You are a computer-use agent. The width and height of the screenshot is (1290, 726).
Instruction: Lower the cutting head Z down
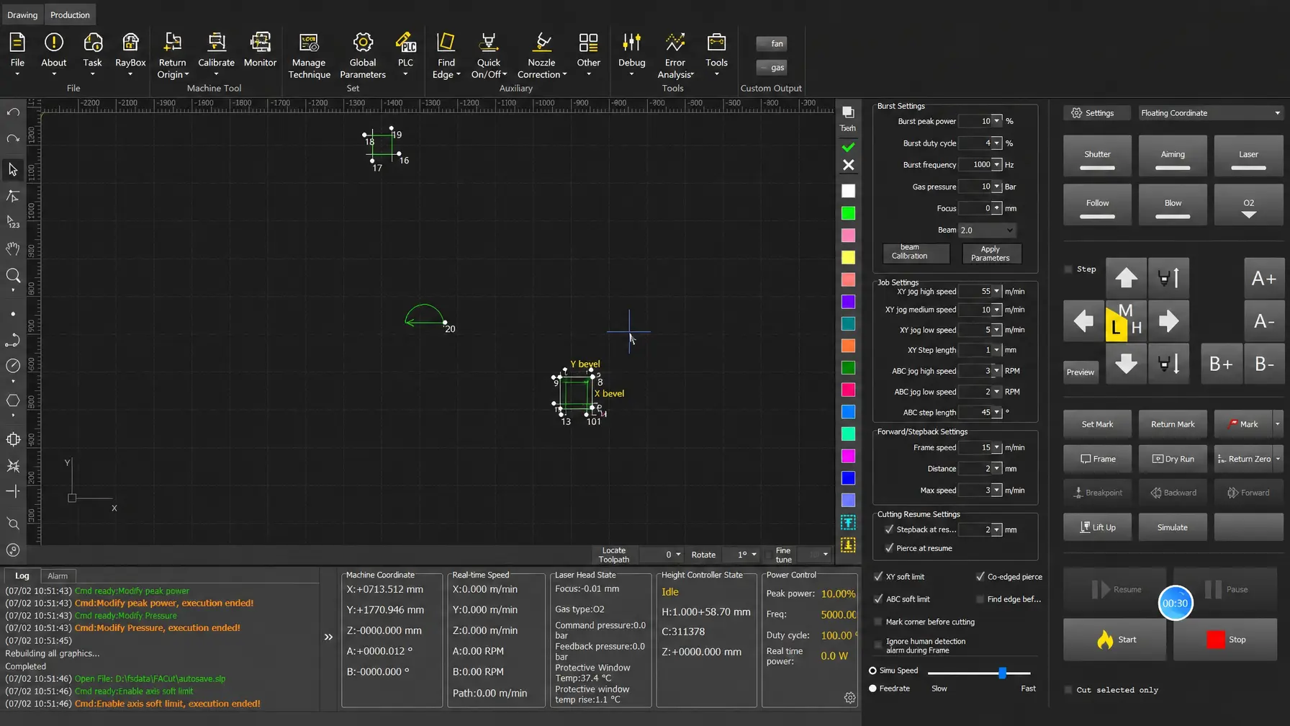coord(1168,364)
